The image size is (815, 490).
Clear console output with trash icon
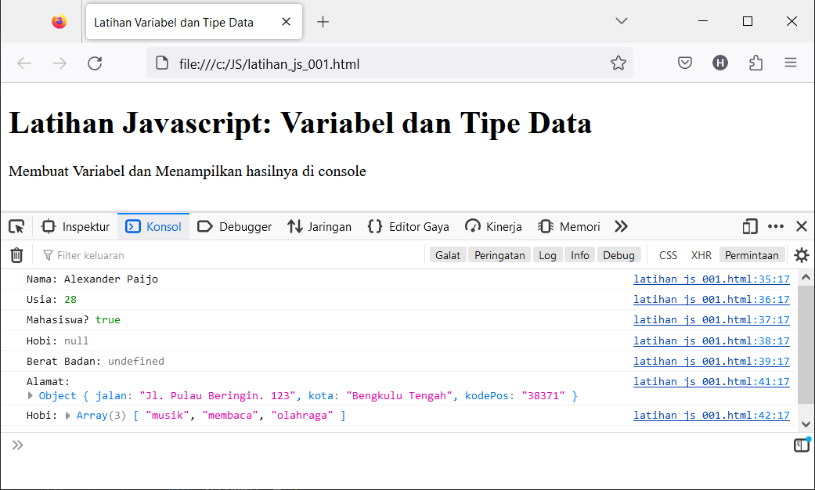click(x=16, y=255)
